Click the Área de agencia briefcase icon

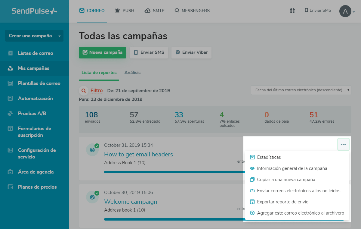tap(11, 172)
